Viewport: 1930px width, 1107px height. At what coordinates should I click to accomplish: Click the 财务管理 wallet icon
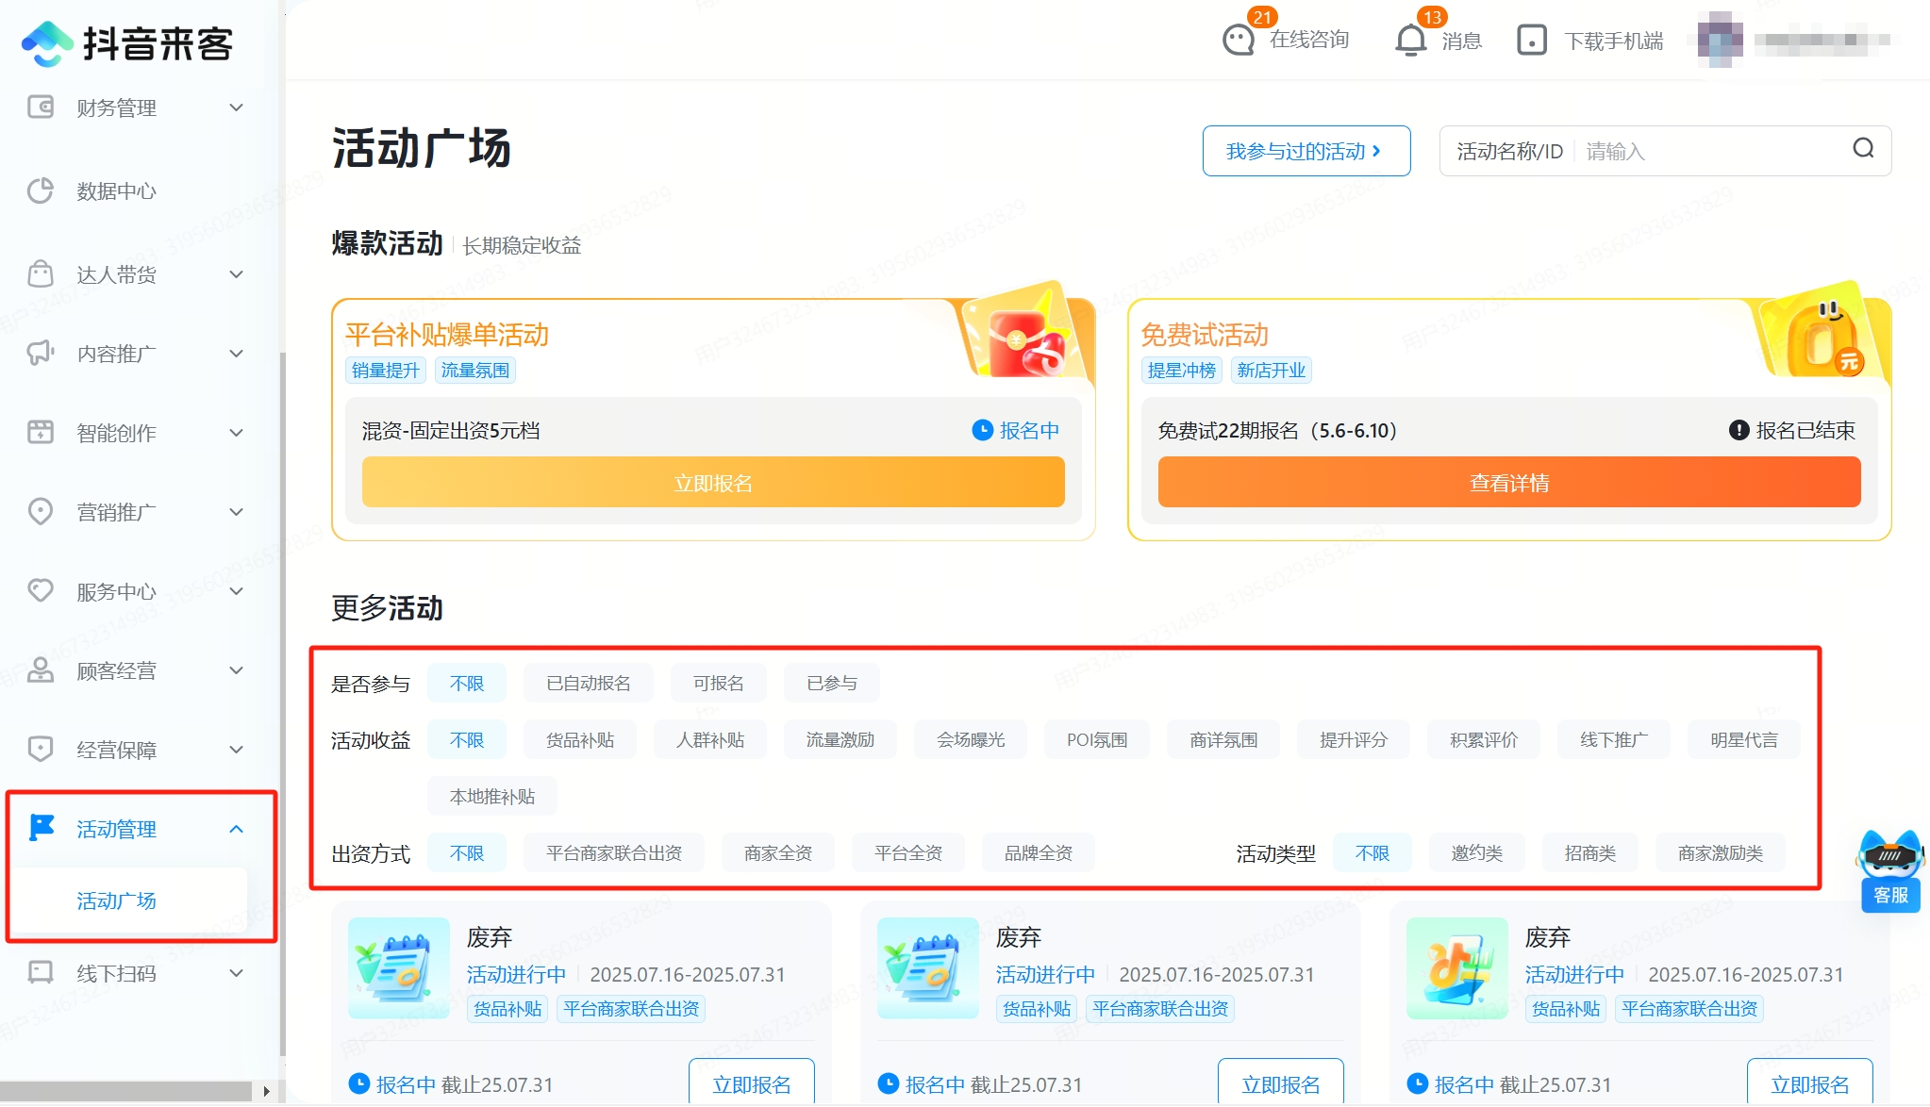pos(41,107)
